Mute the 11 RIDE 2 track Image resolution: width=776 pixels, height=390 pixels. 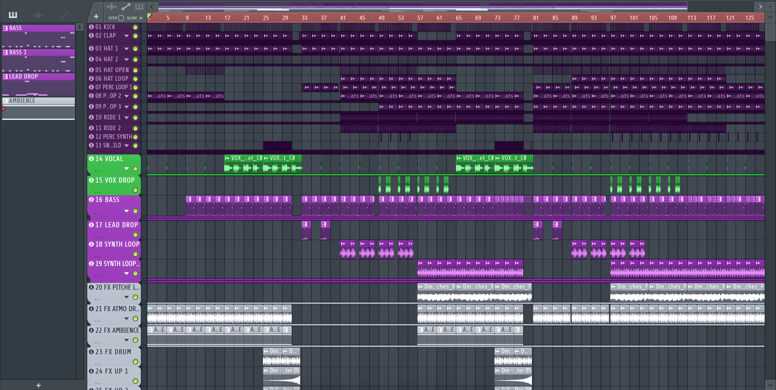136,128
